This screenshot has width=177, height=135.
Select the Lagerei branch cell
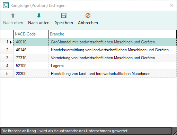click(x=112, y=66)
